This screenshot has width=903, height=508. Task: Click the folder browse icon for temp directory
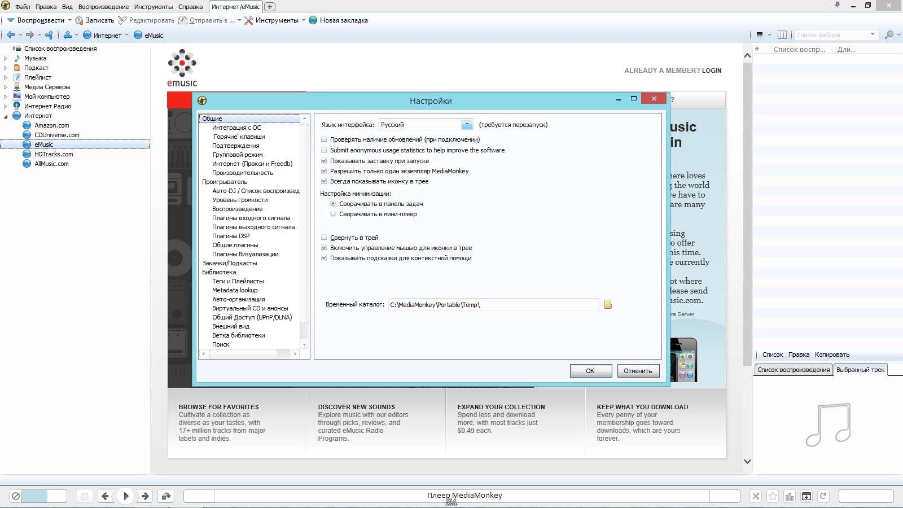tap(608, 304)
